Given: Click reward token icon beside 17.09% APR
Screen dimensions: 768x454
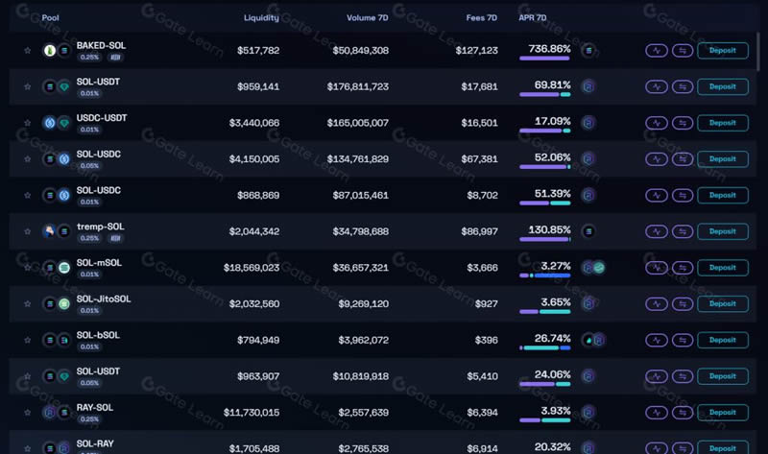Looking at the screenshot, I should point(588,123).
